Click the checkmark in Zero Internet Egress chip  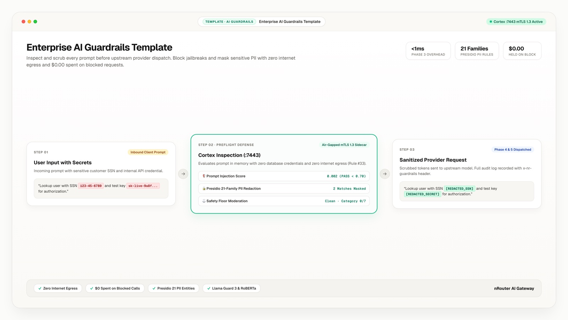40,288
